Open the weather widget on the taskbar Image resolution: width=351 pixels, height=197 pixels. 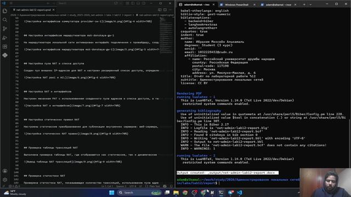(15, 193)
